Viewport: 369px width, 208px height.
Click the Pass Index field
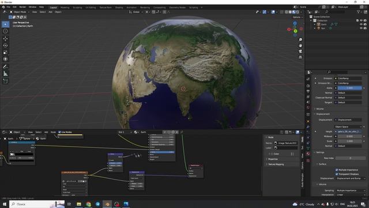350,158
